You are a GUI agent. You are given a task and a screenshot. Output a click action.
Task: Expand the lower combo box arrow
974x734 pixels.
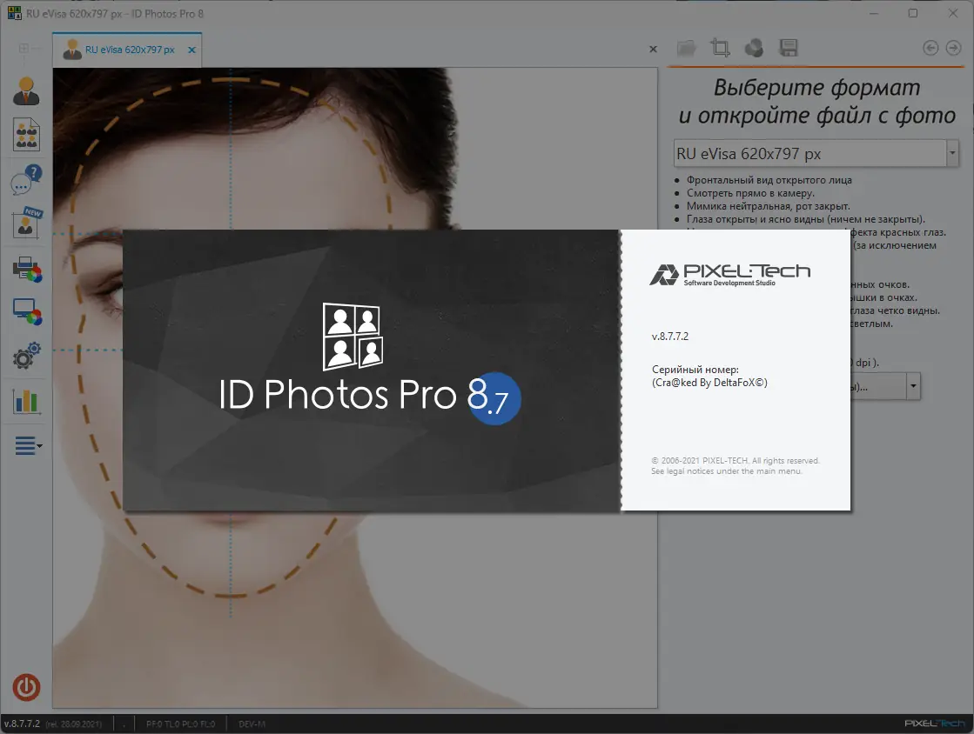point(912,386)
